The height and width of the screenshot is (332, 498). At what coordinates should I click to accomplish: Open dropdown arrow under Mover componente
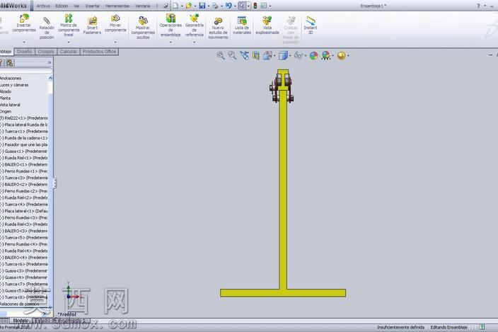pos(115,42)
